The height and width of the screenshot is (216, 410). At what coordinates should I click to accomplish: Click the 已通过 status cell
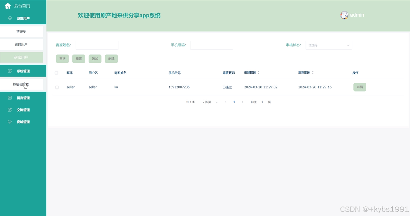tap(227, 87)
